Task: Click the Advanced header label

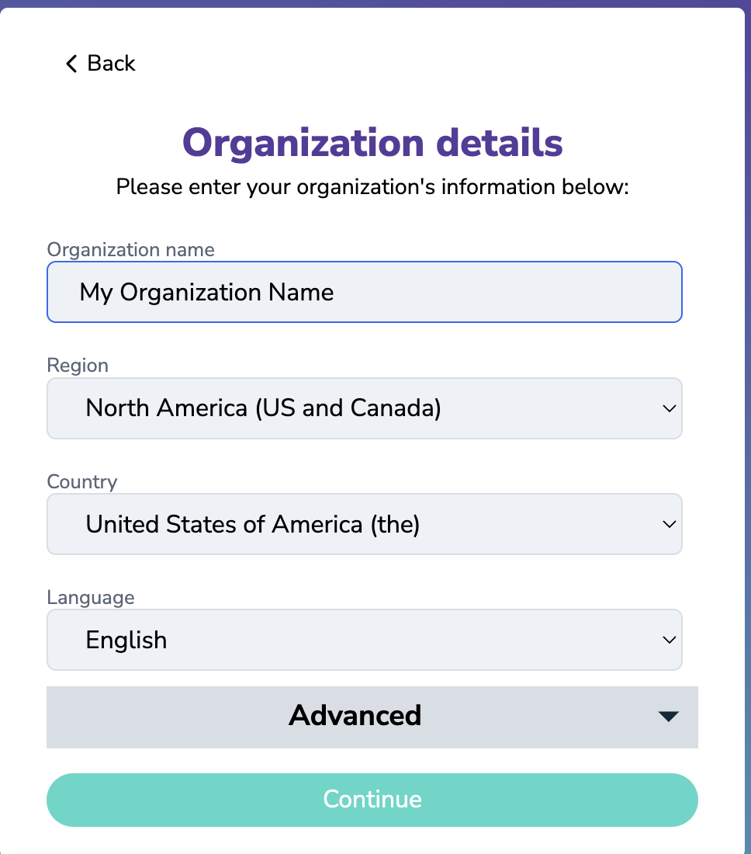Action: tap(355, 717)
